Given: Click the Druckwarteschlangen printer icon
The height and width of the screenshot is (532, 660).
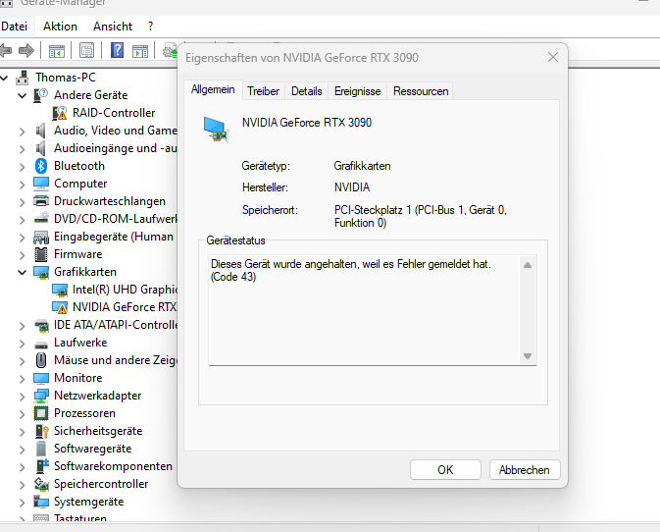Looking at the screenshot, I should (41, 201).
